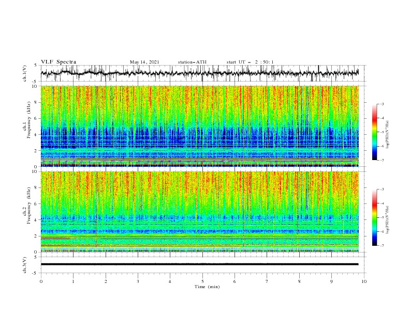
Task: Click the ch.2 spectrogram color scale bar
Action: (x=374, y=217)
